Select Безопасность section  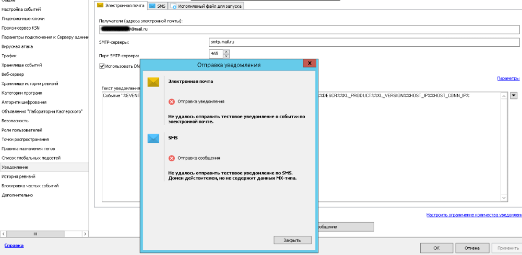pyautogui.click(x=44, y=121)
